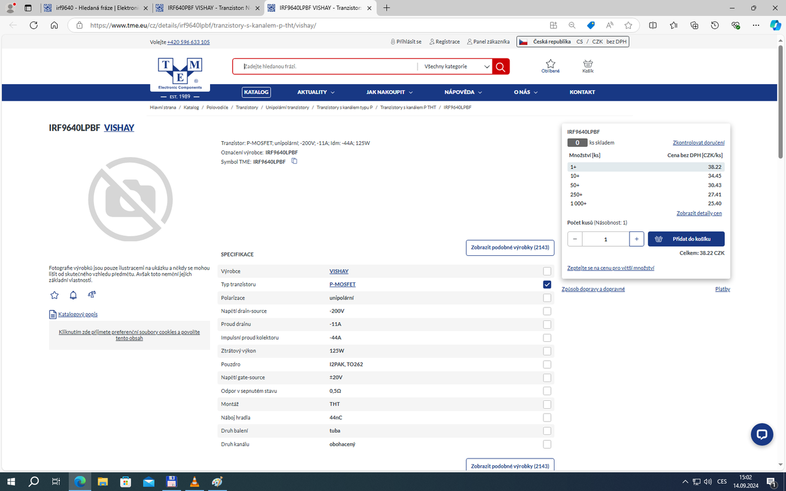786x491 pixels.
Task: Decrease quantity with minus button
Action: (x=575, y=239)
